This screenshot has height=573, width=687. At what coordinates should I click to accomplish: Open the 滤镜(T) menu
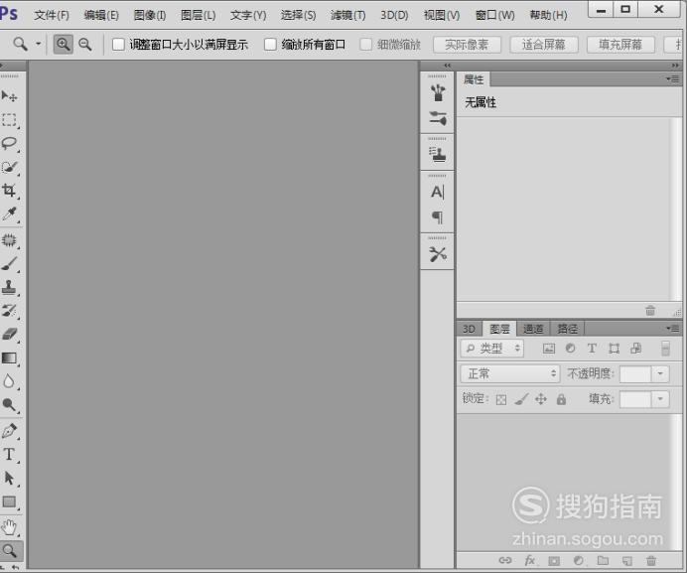(348, 15)
